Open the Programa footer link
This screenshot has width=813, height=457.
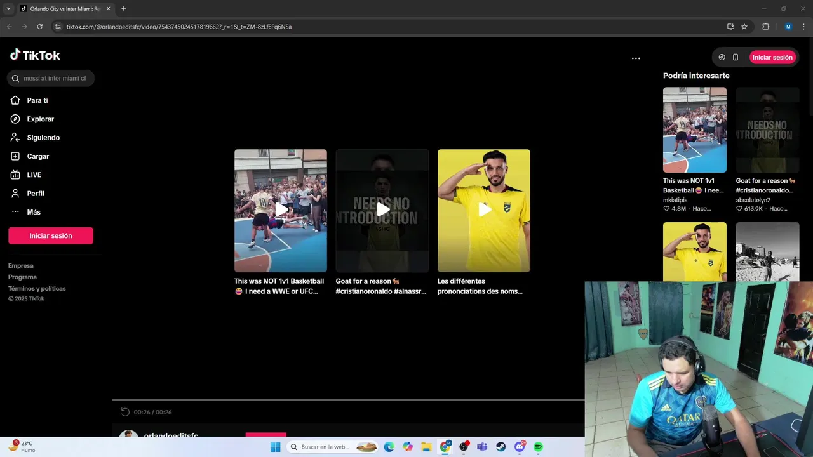[22, 277]
